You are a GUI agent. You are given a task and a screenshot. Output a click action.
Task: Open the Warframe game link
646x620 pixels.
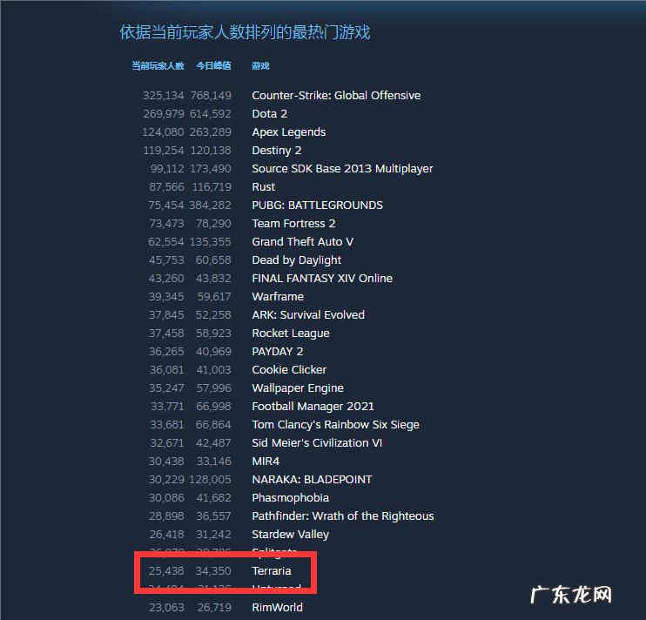click(278, 297)
